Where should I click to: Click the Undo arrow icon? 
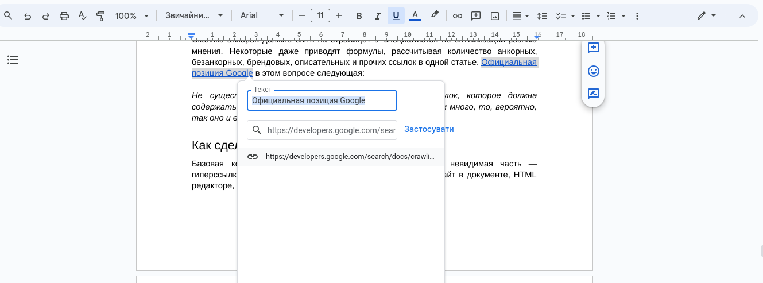[x=27, y=16]
